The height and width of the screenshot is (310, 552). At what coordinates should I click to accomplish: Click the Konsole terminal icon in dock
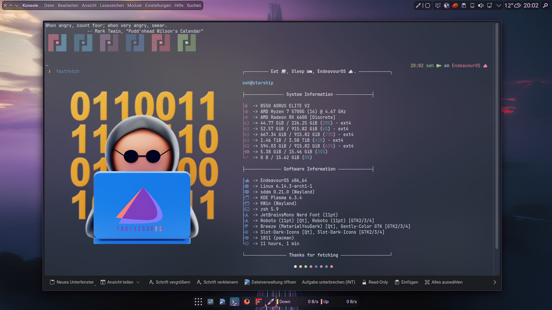coord(235,302)
